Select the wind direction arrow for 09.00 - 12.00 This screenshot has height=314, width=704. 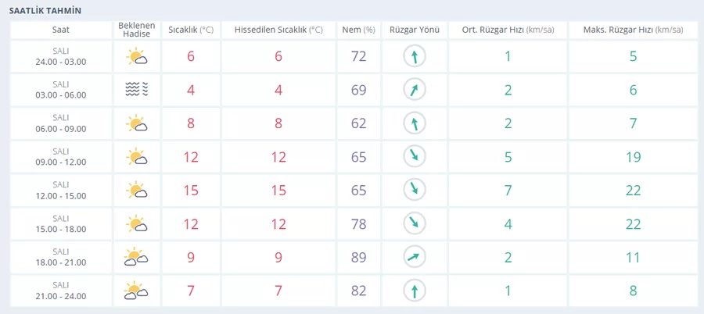coord(414,157)
